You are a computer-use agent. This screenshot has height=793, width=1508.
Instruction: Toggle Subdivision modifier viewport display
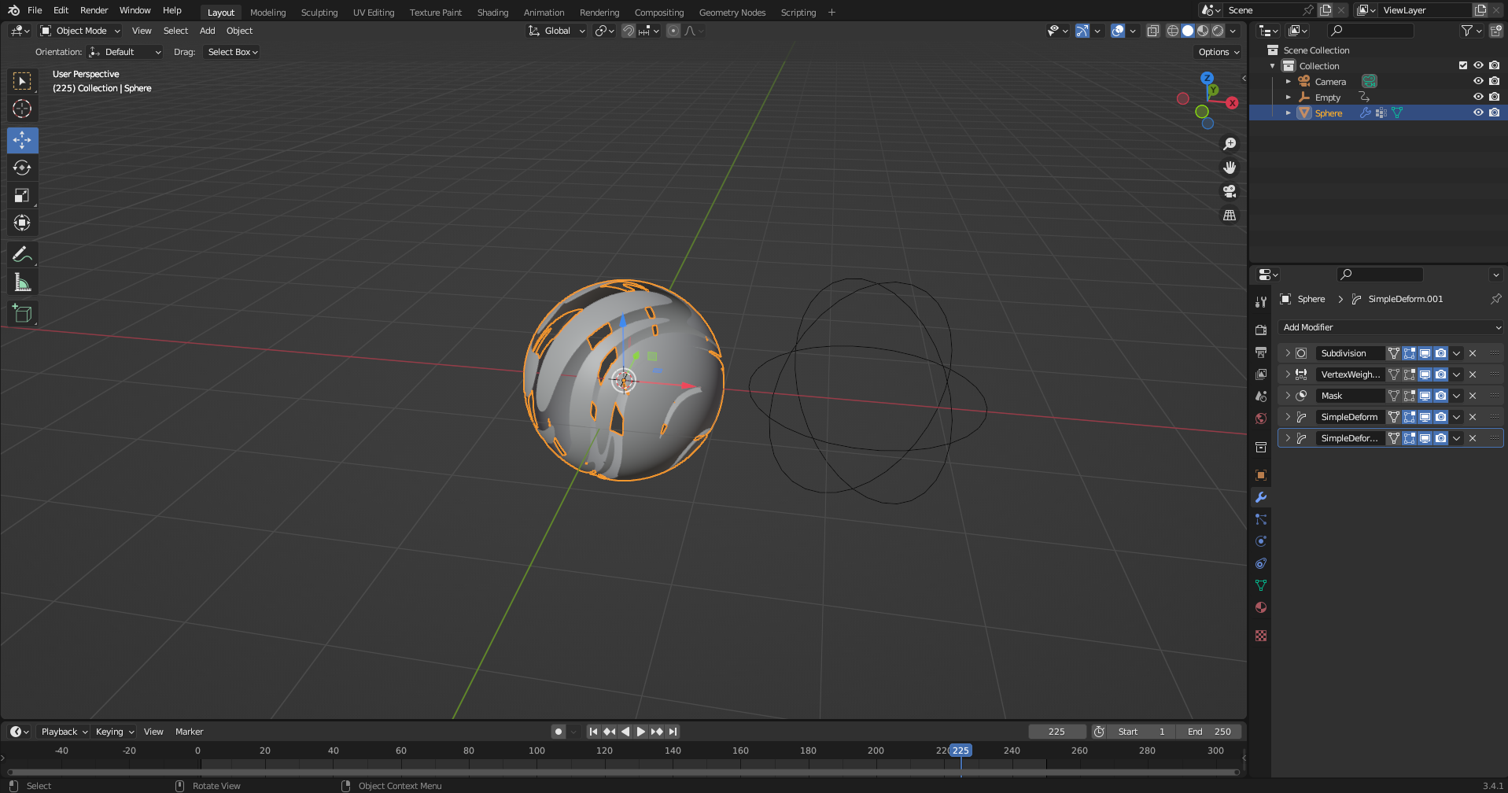click(1425, 353)
